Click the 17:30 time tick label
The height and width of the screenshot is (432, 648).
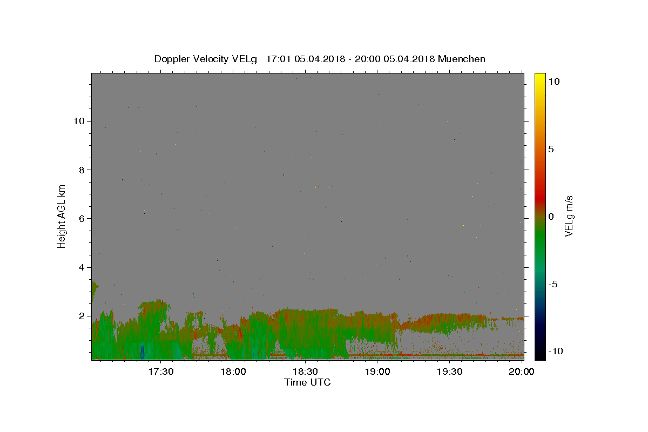click(161, 372)
